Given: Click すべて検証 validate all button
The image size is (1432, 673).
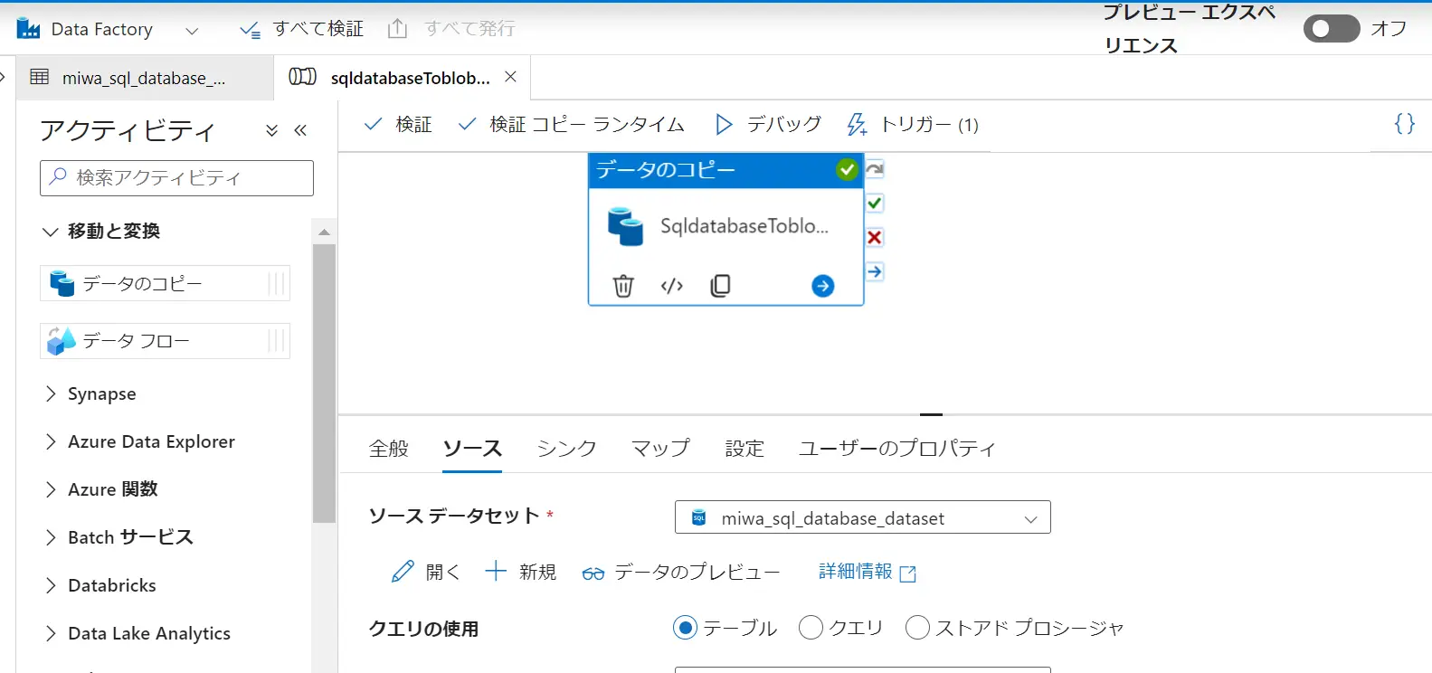Looking at the screenshot, I should click(x=301, y=29).
